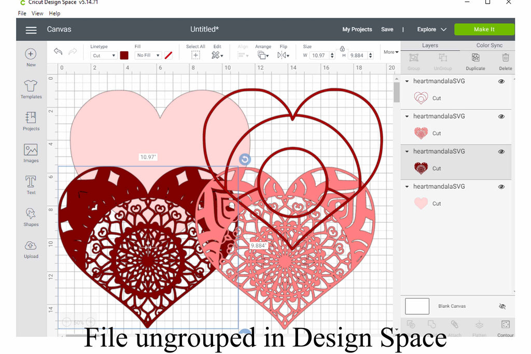Viewport: 531px width, 354px height.
Task: Click the Blank Canvas color swatch
Action: [417, 306]
